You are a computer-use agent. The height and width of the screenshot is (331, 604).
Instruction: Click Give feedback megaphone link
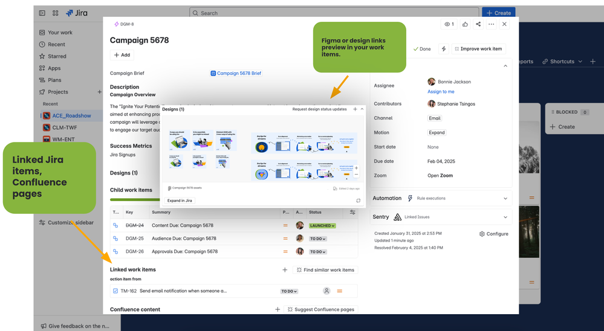click(75, 326)
